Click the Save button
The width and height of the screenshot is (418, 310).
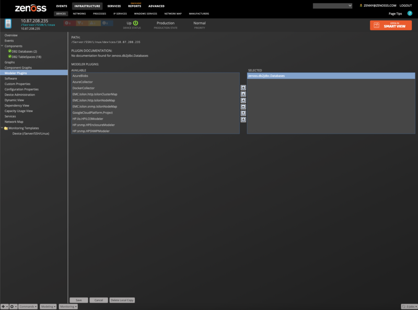tap(79, 300)
